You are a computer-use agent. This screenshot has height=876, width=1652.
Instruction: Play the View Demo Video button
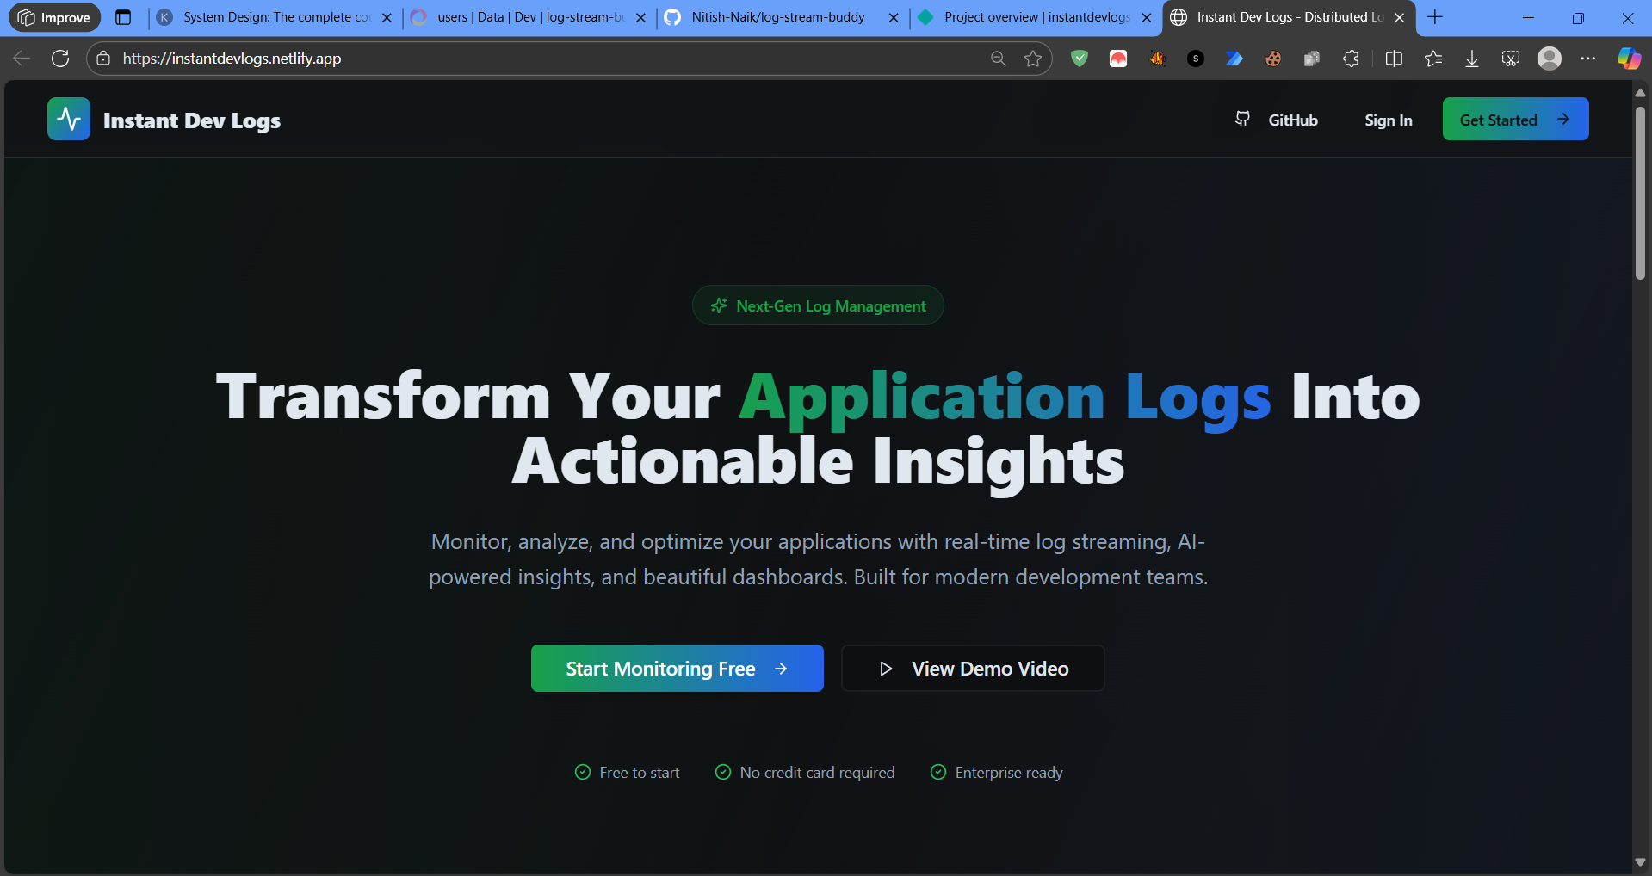(x=972, y=668)
